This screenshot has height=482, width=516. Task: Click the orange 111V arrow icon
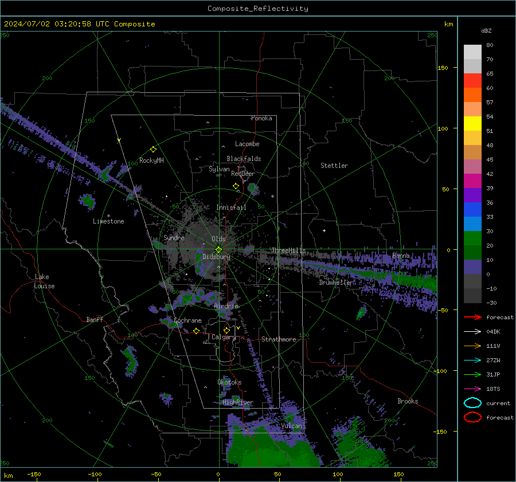coord(472,346)
